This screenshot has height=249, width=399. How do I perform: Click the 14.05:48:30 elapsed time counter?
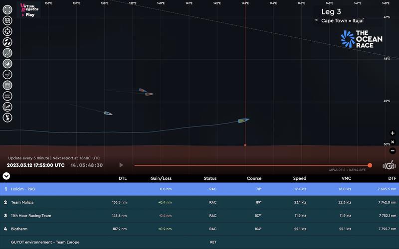(x=86, y=165)
